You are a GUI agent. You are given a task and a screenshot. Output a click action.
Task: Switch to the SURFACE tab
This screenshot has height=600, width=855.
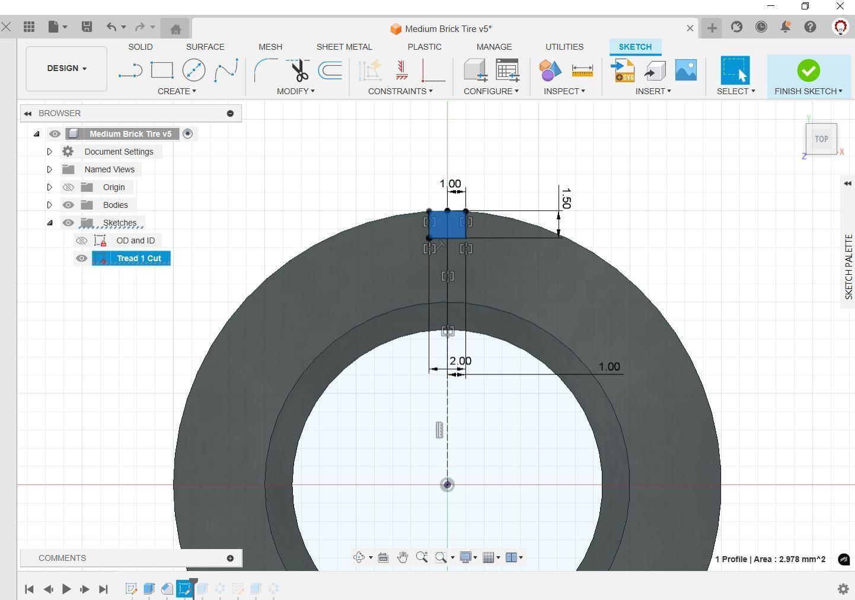point(205,47)
